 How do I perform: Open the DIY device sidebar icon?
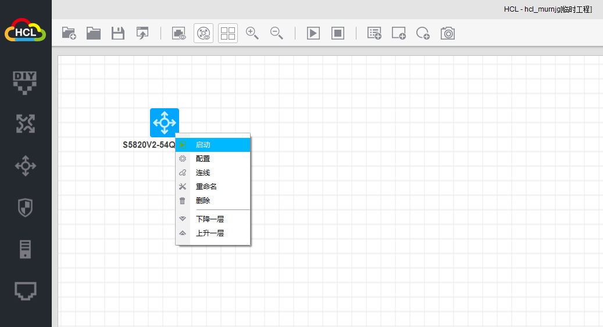click(25, 82)
